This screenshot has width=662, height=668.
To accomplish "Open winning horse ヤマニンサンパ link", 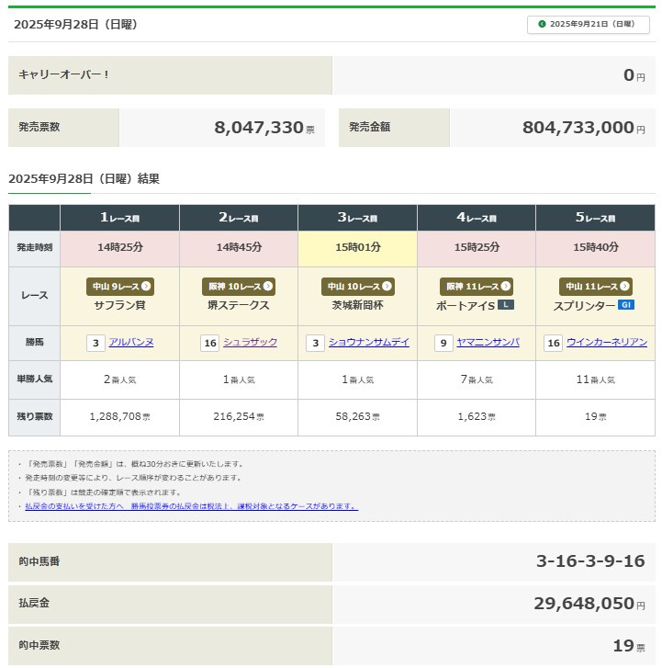I will pos(488,343).
